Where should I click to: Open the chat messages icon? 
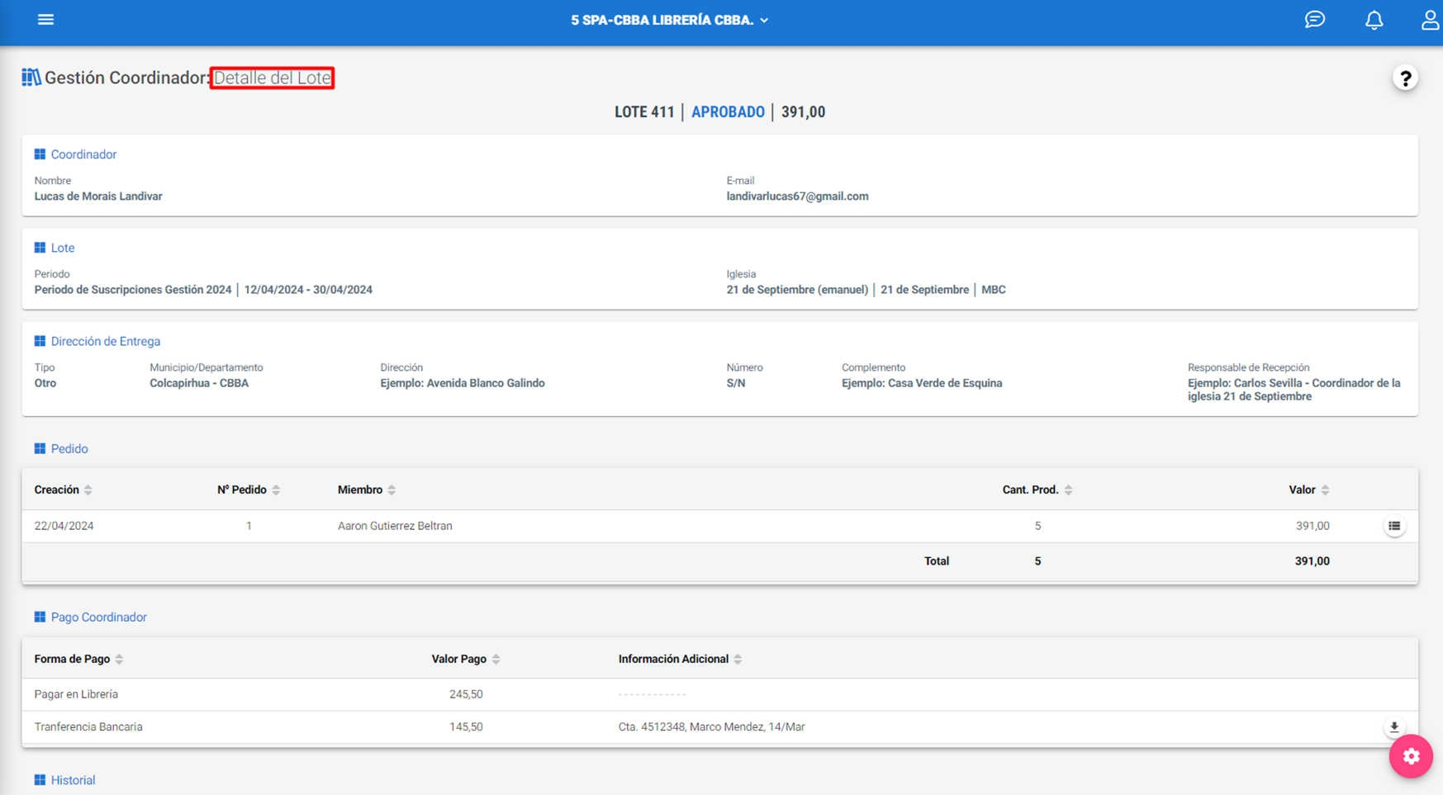point(1315,20)
